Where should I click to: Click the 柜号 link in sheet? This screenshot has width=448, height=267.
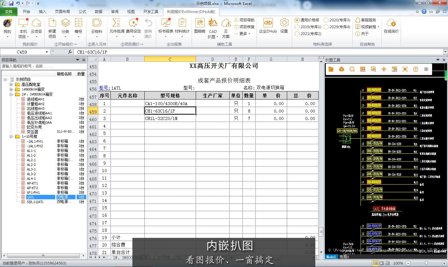point(105,88)
